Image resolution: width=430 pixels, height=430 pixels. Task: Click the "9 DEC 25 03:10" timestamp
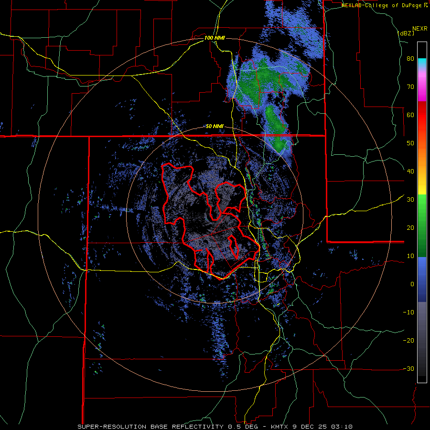[x=323, y=427]
